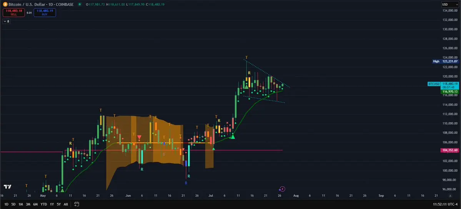Click the blue B marker below the June 21 low

pos(186,183)
